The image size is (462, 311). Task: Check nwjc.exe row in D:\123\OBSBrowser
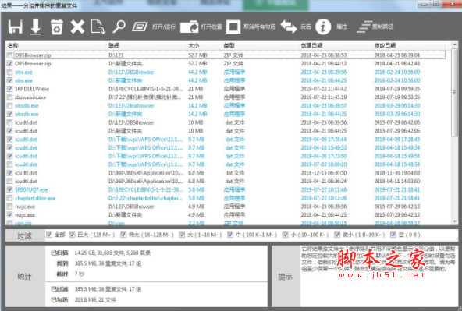pyautogui.click(x=9, y=207)
